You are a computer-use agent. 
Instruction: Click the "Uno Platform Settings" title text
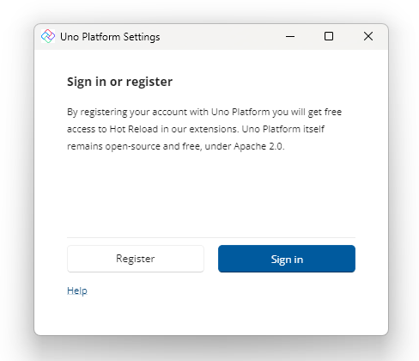tap(110, 37)
